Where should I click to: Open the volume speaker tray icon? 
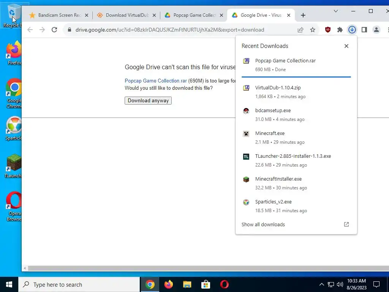point(340,284)
